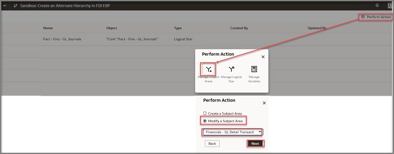The width and height of the screenshot is (394, 154).
Task: Click the Object column header
Action: tap(111, 28)
